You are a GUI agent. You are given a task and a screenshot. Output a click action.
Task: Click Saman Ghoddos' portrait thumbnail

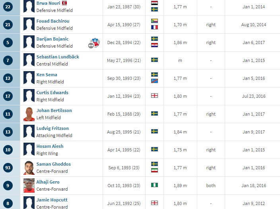(x=29, y=168)
